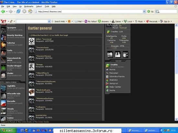Open the Gang-uri link
The height and width of the screenshot is (133, 178).
tap(114, 83)
